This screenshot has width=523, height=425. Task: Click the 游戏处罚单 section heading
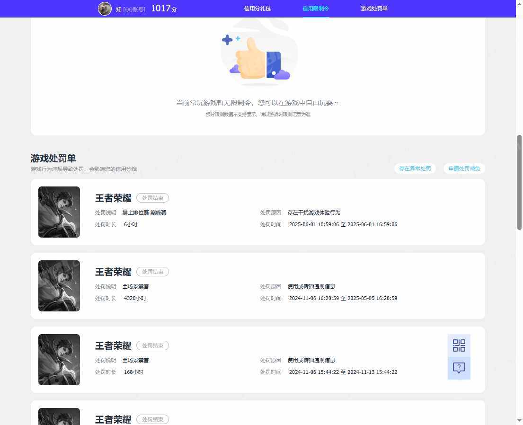coord(53,158)
